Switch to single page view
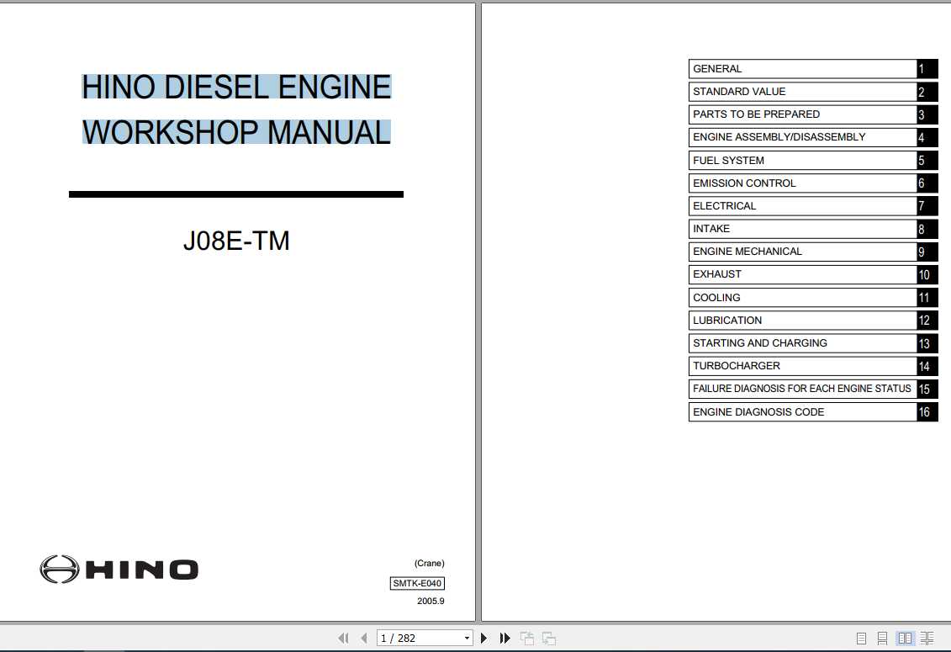The image size is (951, 652). [861, 638]
